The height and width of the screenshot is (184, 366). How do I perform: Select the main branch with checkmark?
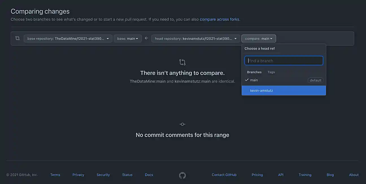coord(254,80)
